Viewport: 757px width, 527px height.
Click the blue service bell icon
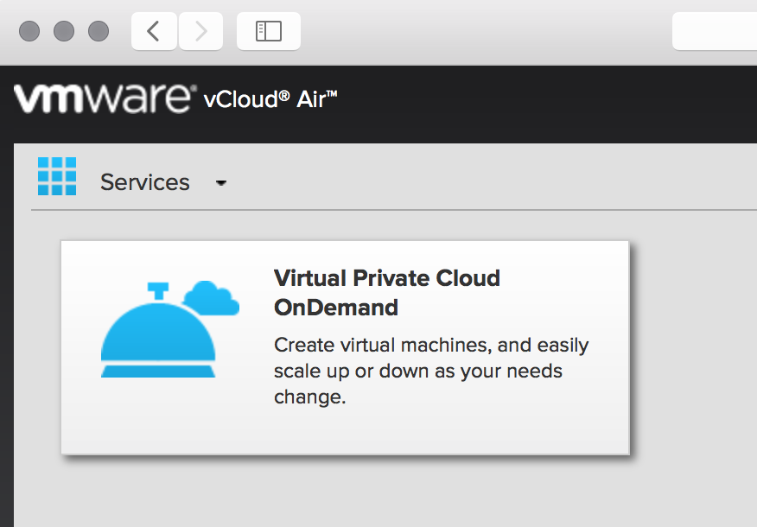(157, 333)
